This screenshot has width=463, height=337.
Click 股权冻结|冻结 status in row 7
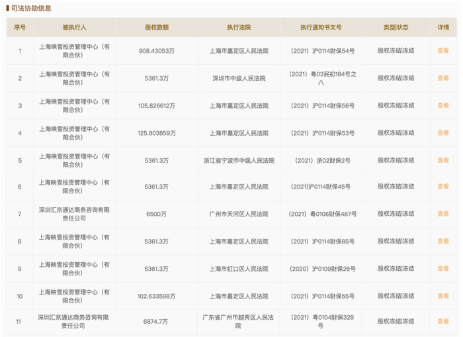[396, 214]
